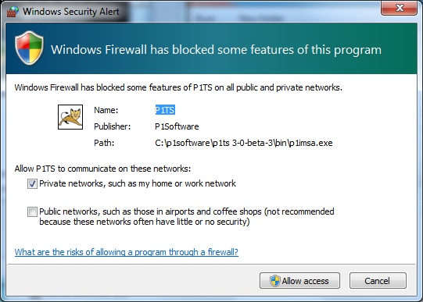
Task: Click the P1TS tomcat cat program icon
Action: 70,117
